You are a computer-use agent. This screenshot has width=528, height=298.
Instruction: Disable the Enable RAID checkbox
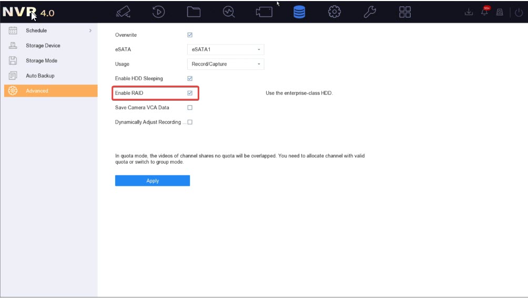[190, 93]
